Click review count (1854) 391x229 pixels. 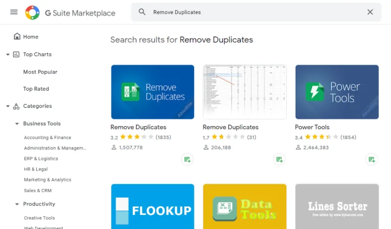tap(348, 137)
